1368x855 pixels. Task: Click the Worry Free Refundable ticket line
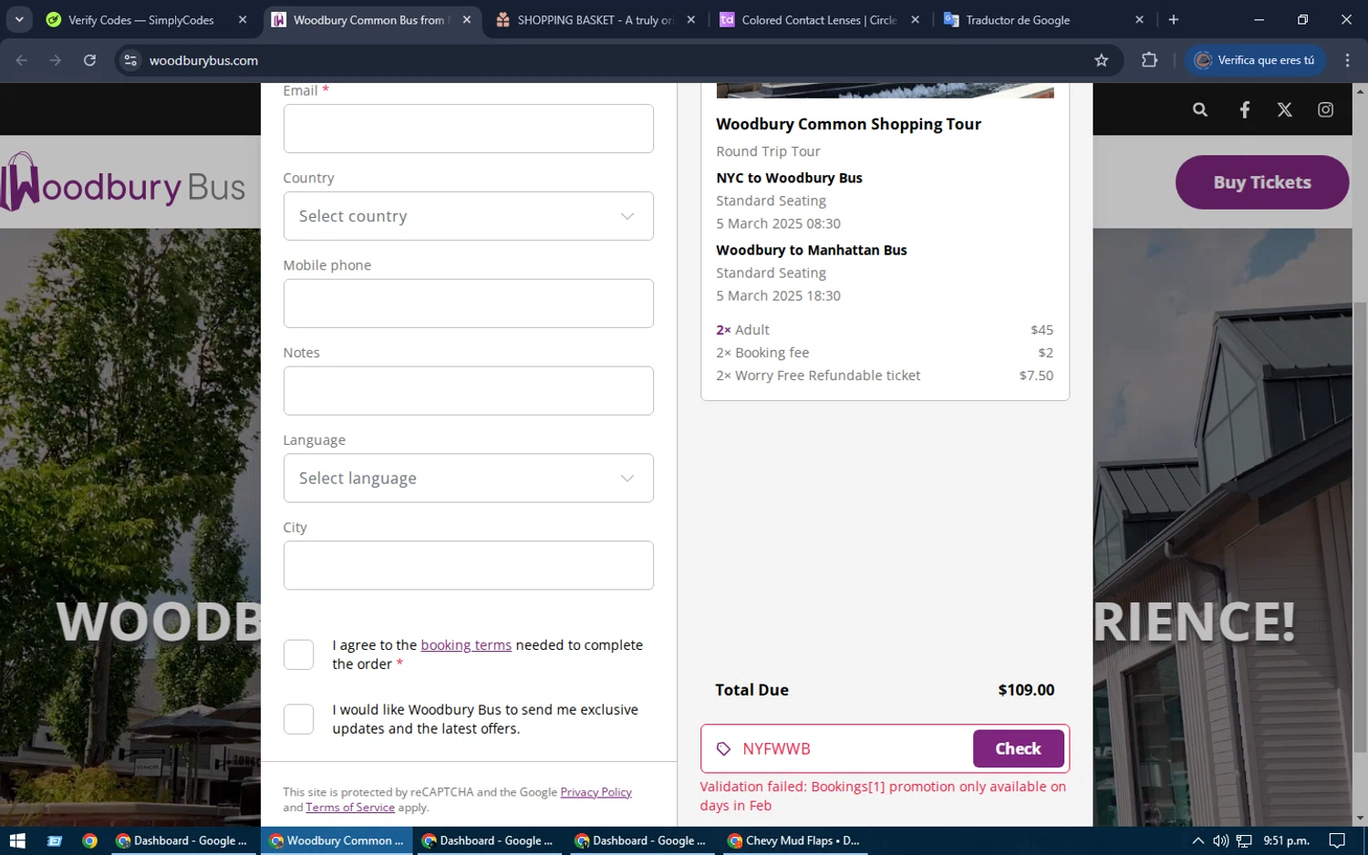click(885, 376)
